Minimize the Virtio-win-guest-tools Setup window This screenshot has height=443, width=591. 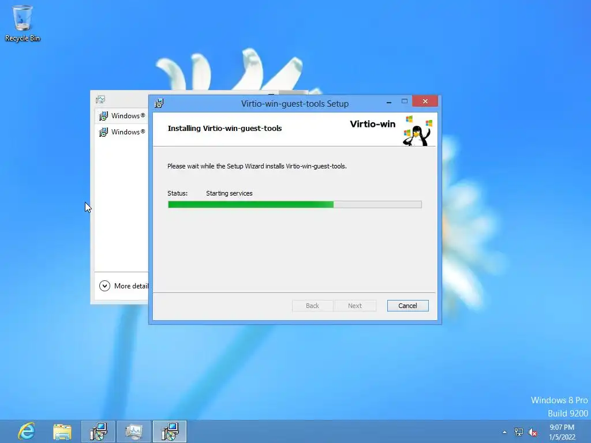point(388,102)
